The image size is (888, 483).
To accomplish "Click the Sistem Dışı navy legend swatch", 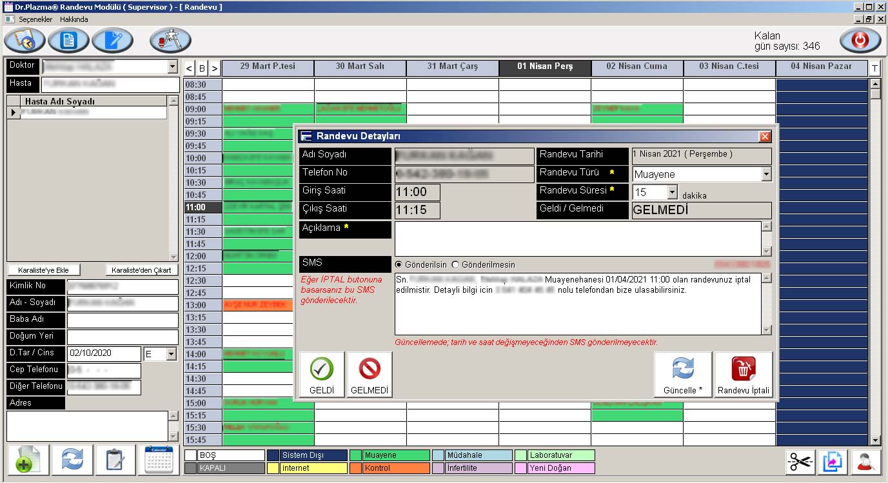I will [x=273, y=455].
